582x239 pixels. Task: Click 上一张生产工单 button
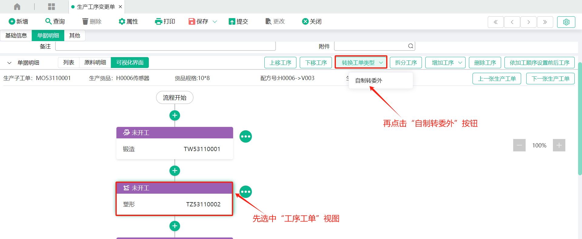coord(497,79)
